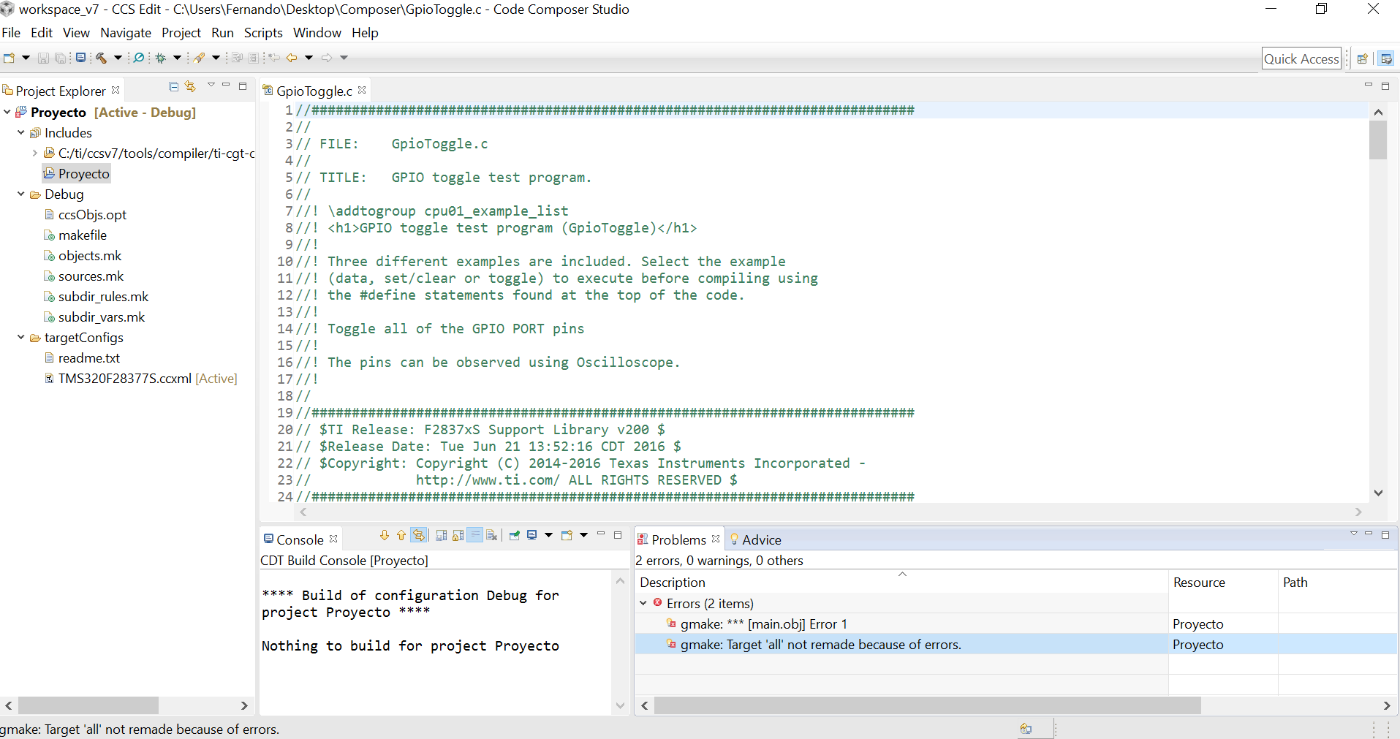Click the console copy build log icon
The width and height of the screenshot is (1400, 739).
point(441,535)
